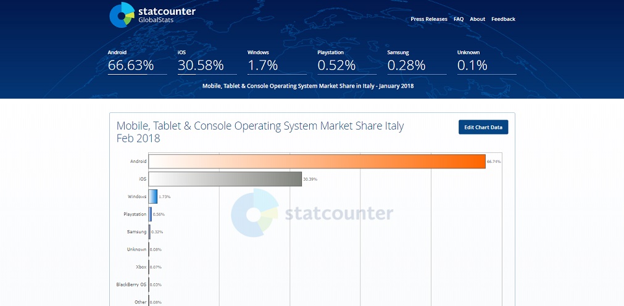Click the 0.32% value label

coord(157,232)
